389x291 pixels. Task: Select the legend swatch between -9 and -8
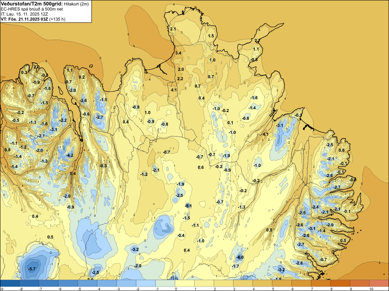click(10, 283)
